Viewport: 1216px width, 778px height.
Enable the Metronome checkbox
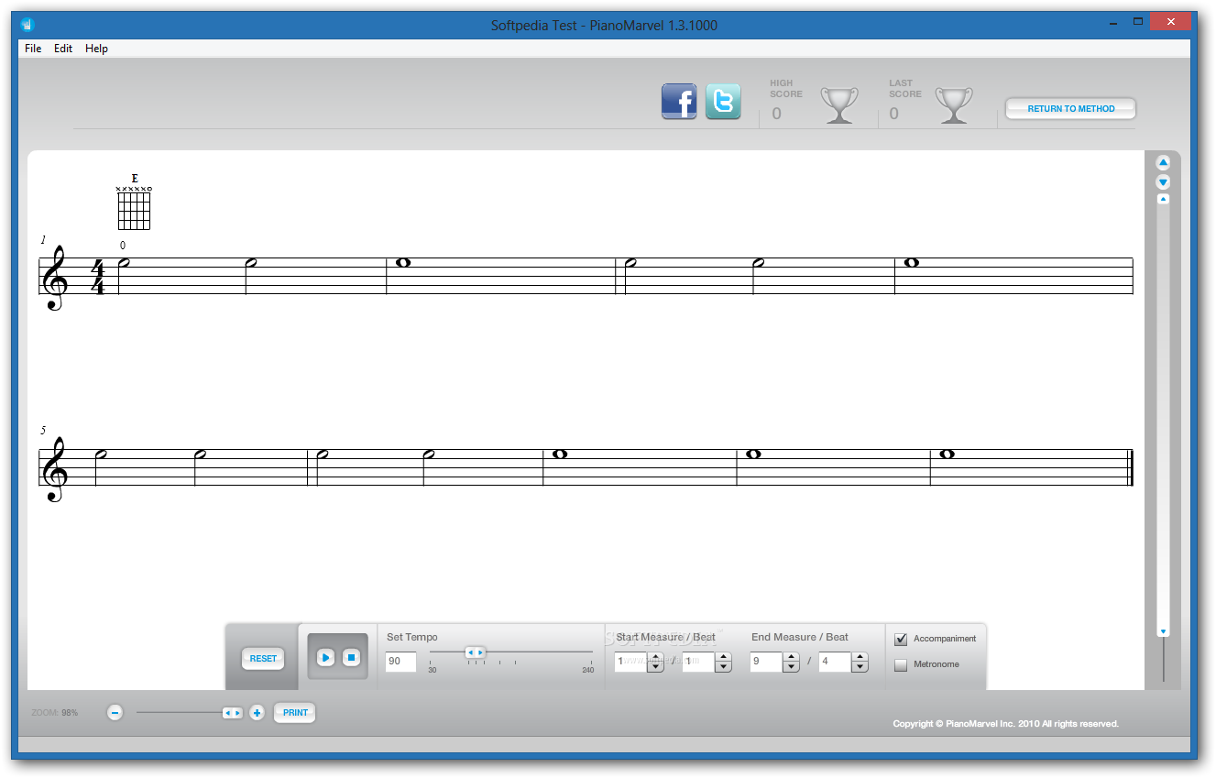click(x=901, y=664)
